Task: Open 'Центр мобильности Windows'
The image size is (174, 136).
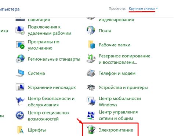Action: tap(120, 102)
